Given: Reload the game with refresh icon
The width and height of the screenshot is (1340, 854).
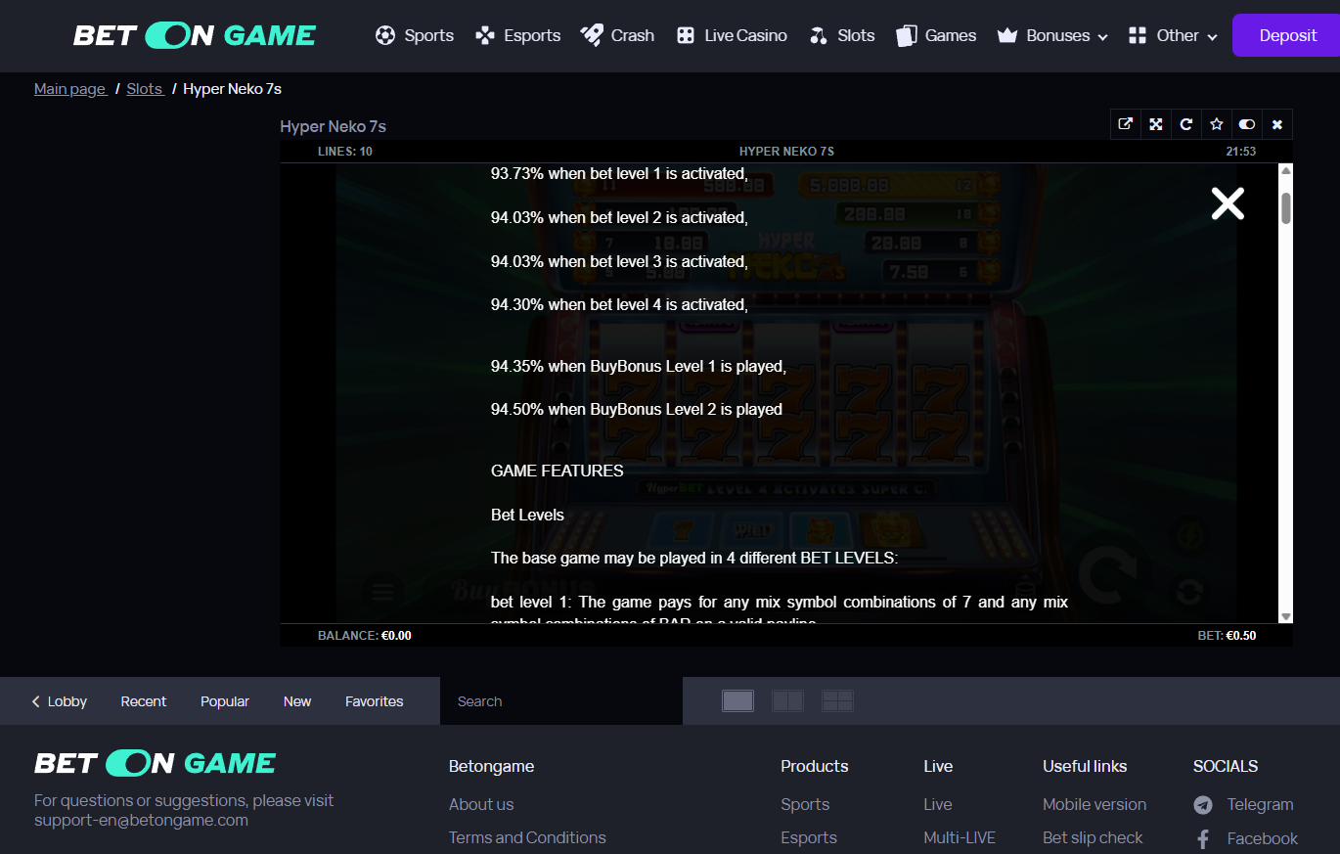Looking at the screenshot, I should point(1186,124).
